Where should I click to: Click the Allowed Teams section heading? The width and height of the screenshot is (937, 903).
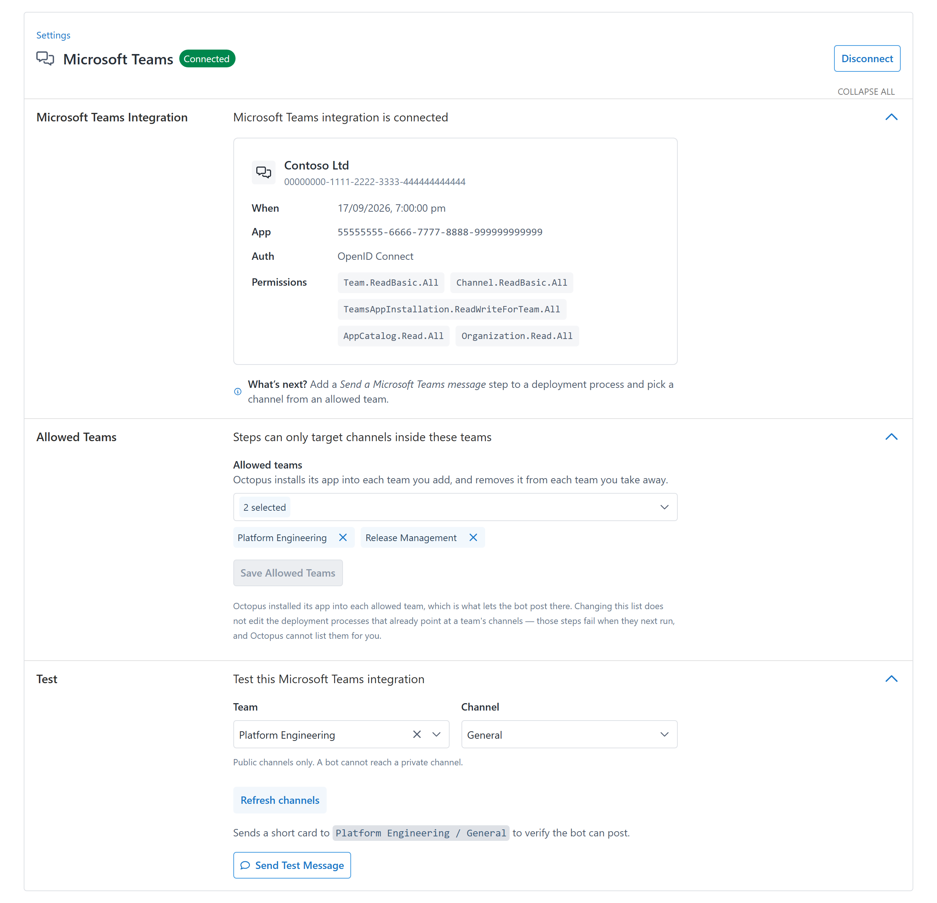(x=77, y=437)
